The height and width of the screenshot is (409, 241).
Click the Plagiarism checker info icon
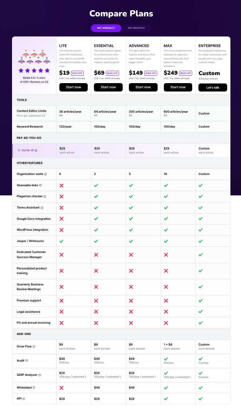click(x=44, y=196)
